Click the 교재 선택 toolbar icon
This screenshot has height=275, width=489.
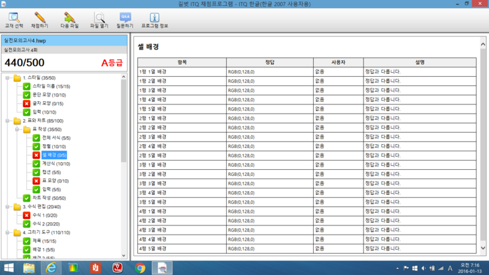click(13, 19)
